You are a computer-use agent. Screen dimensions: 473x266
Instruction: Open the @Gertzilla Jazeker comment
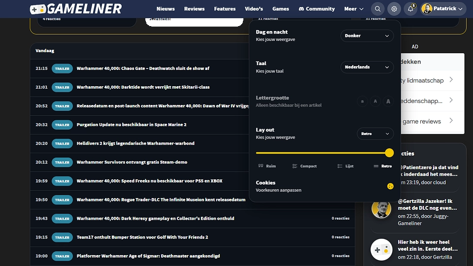click(427, 204)
